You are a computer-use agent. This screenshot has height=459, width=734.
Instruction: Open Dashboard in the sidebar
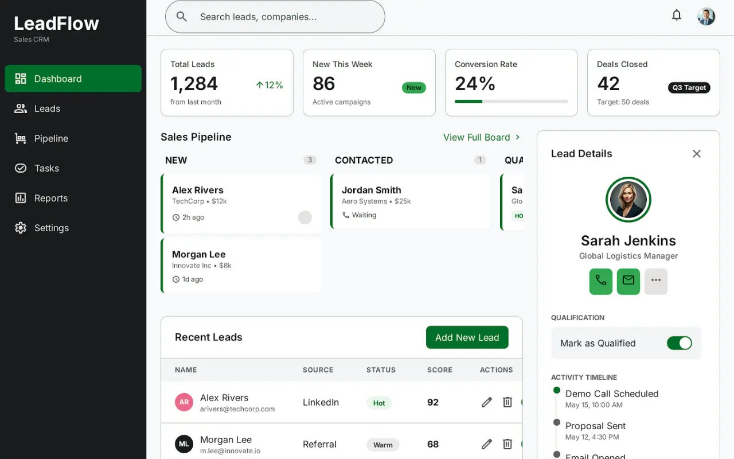73,79
